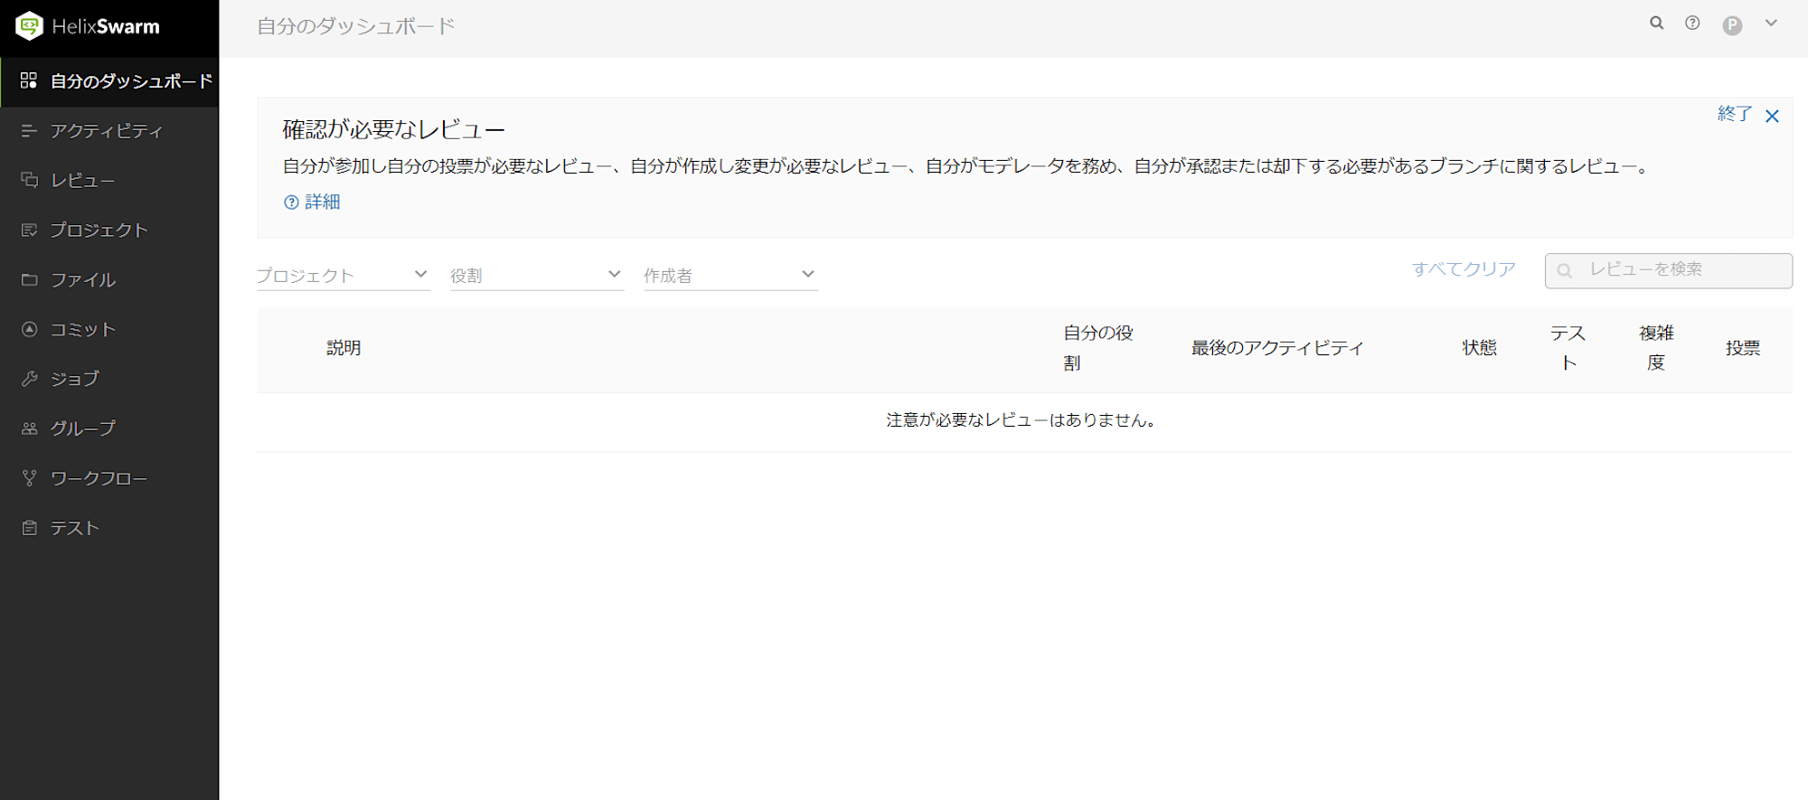The image size is (1808, 800).
Task: Go to グループ page
Action: [x=109, y=428]
